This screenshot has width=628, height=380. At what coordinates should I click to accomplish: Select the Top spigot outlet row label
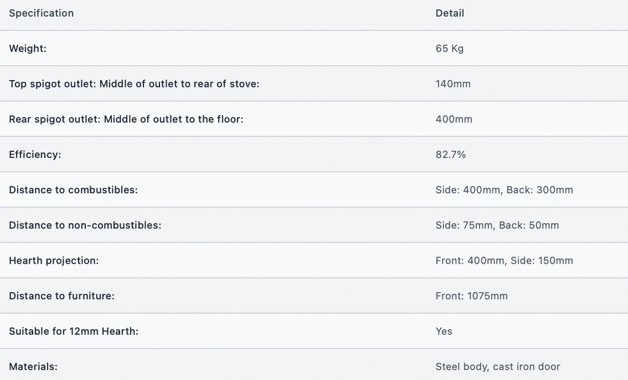click(134, 84)
